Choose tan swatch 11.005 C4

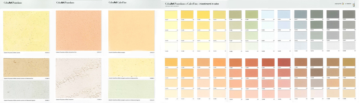tap(333, 62)
